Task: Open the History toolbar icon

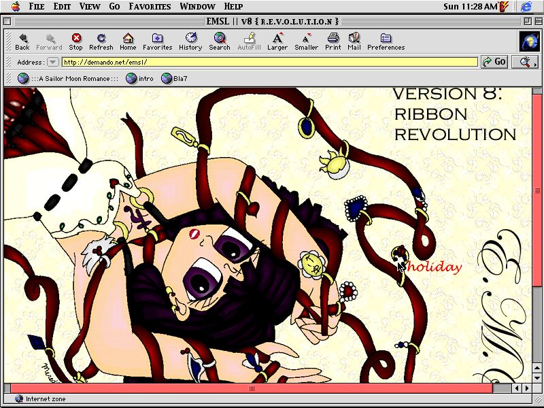Action: [x=190, y=40]
